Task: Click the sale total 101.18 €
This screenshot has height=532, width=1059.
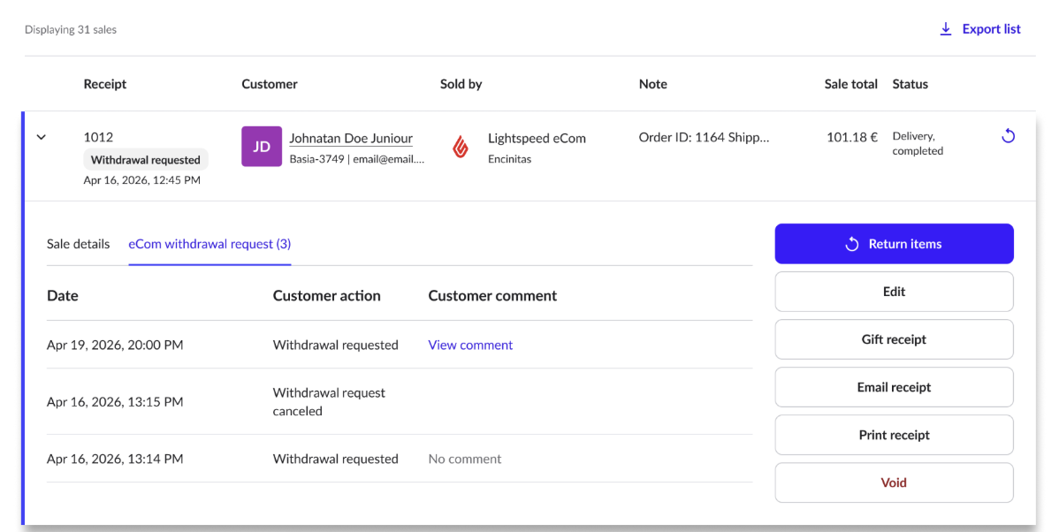Action: [852, 137]
